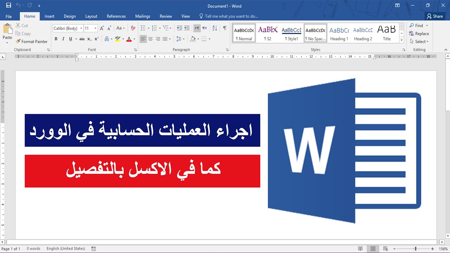Viewport: 450px width, 253px height.
Task: Select Print Layout view in status bar
Action: [x=373, y=248]
